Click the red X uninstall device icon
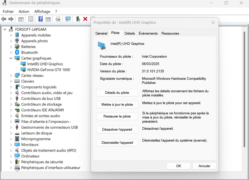 (85, 19)
